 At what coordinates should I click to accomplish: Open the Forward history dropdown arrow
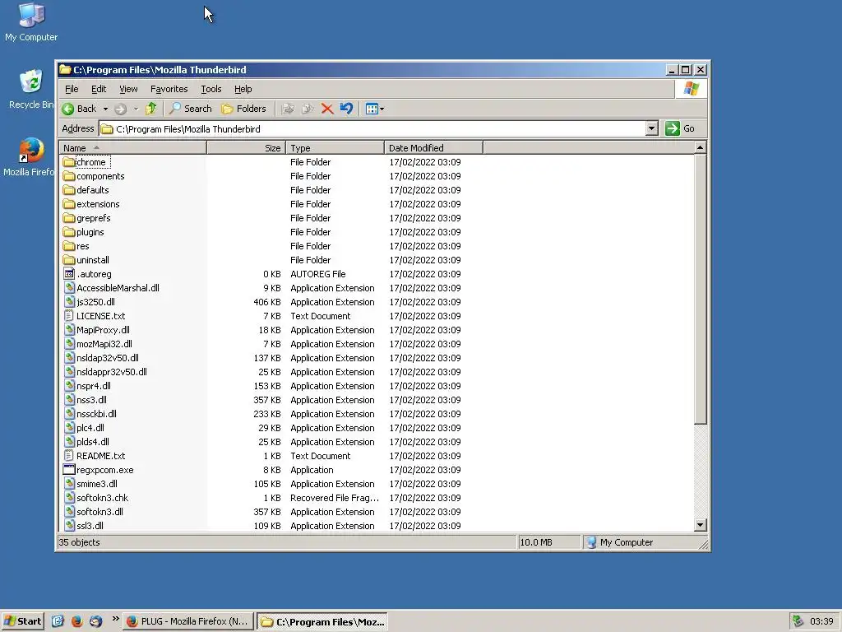pyautogui.click(x=136, y=109)
